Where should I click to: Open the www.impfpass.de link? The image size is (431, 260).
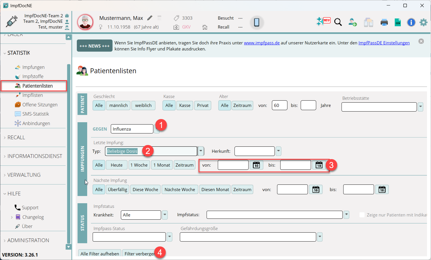(x=262, y=43)
